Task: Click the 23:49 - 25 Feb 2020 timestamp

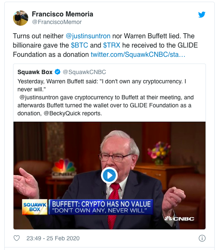Action: coord(53,238)
